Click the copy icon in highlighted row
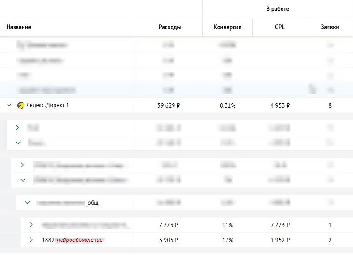Image resolution: width=353 pixels, height=255 pixels. (x=311, y=88)
